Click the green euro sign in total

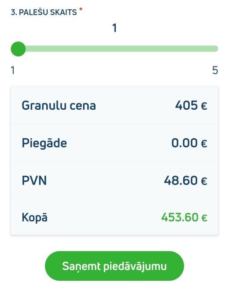pos(204,218)
